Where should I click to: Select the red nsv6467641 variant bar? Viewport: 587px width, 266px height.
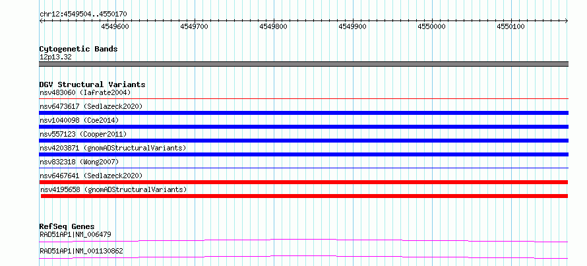tap(303, 182)
